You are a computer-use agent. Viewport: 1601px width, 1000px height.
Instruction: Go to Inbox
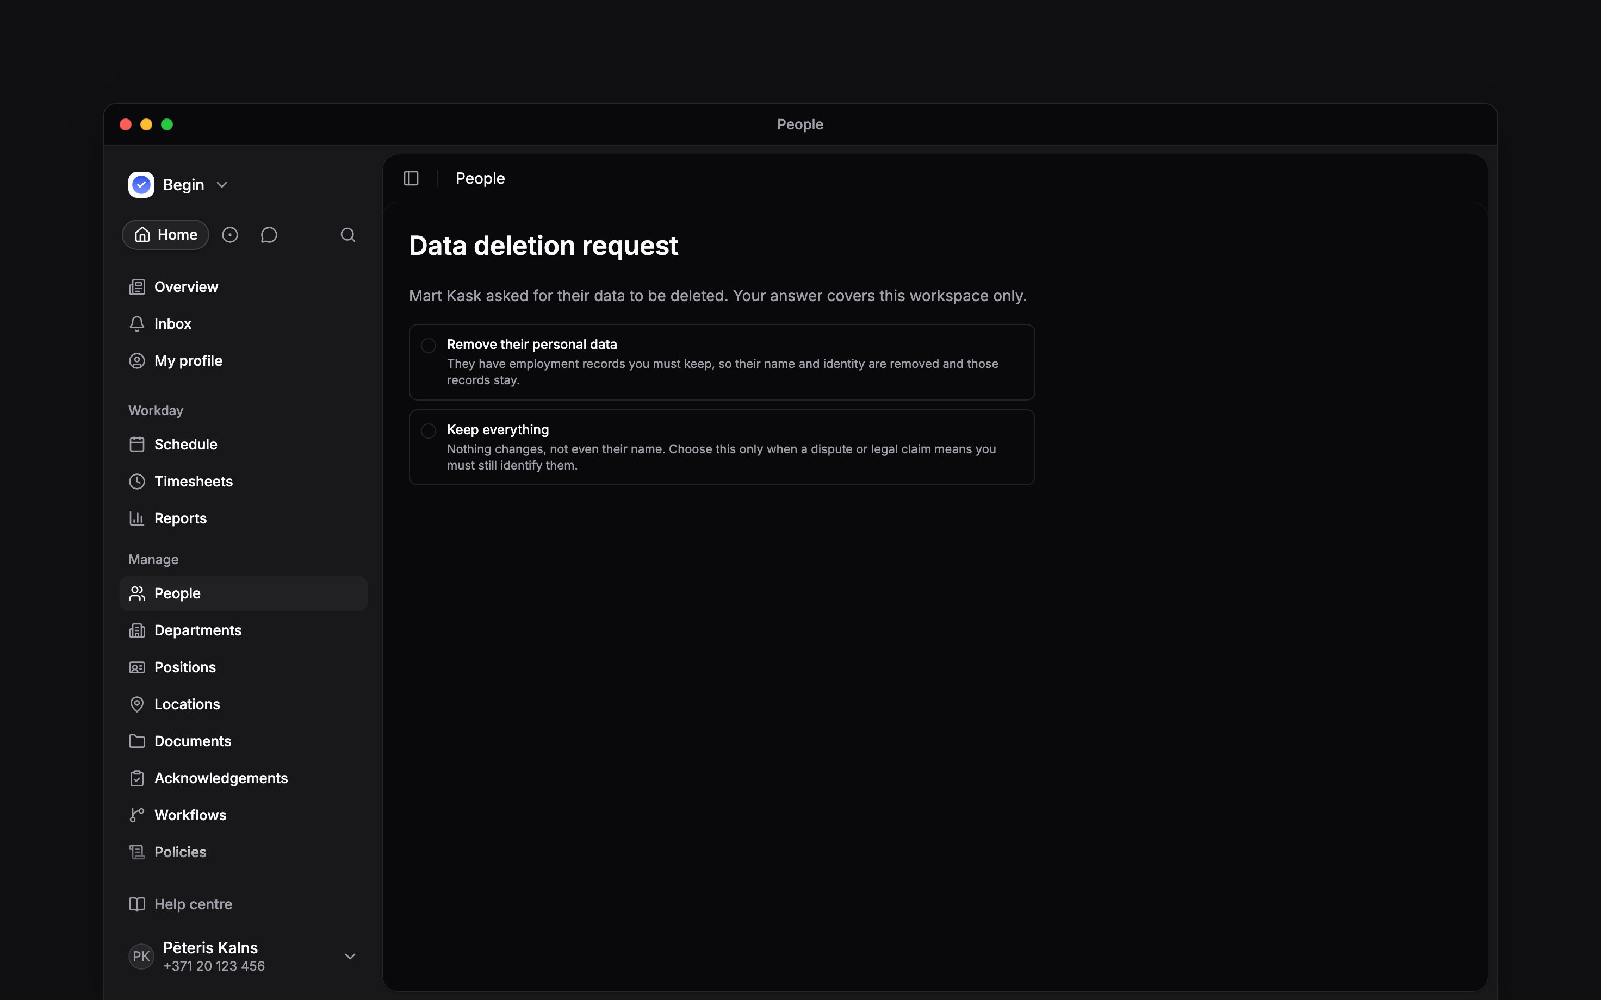pos(244,324)
